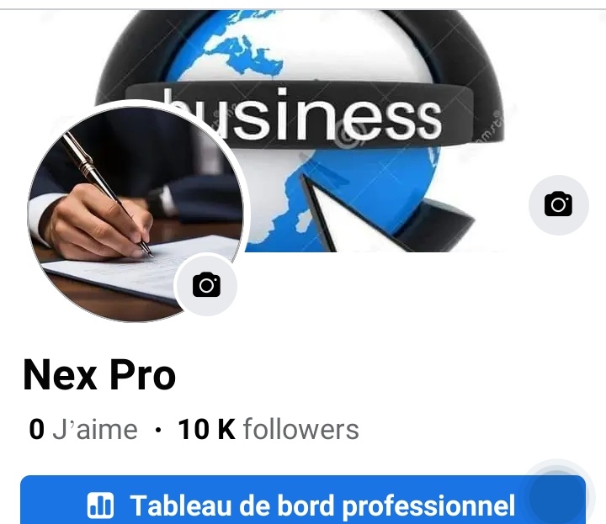This screenshot has height=524, width=606.
Task: Open the Tableau de bord professionnel
Action: click(303, 500)
